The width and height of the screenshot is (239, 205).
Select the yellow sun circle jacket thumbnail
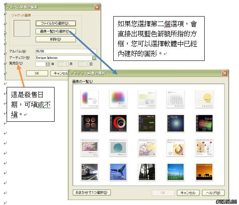click(x=204, y=99)
